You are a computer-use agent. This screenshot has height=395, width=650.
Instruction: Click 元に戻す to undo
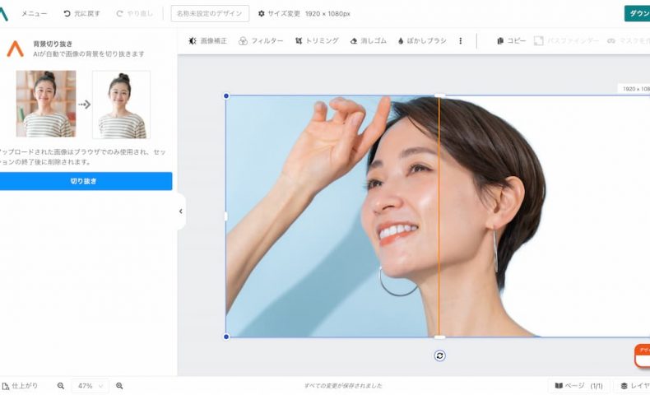(x=83, y=14)
